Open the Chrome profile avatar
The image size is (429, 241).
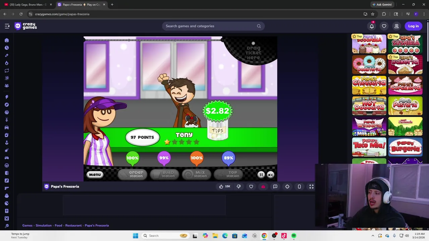click(x=416, y=14)
